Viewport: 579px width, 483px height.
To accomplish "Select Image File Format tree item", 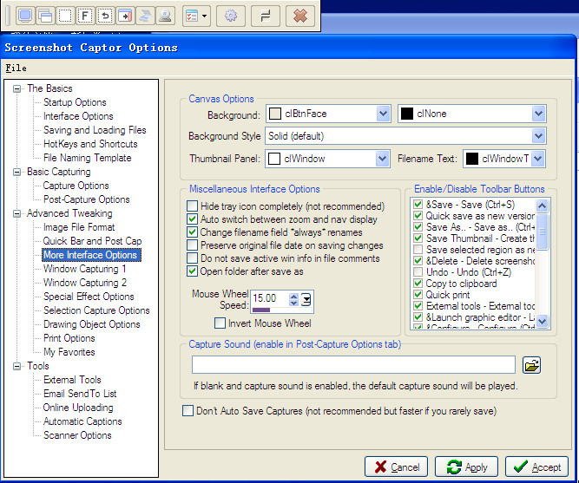I will click(79, 227).
